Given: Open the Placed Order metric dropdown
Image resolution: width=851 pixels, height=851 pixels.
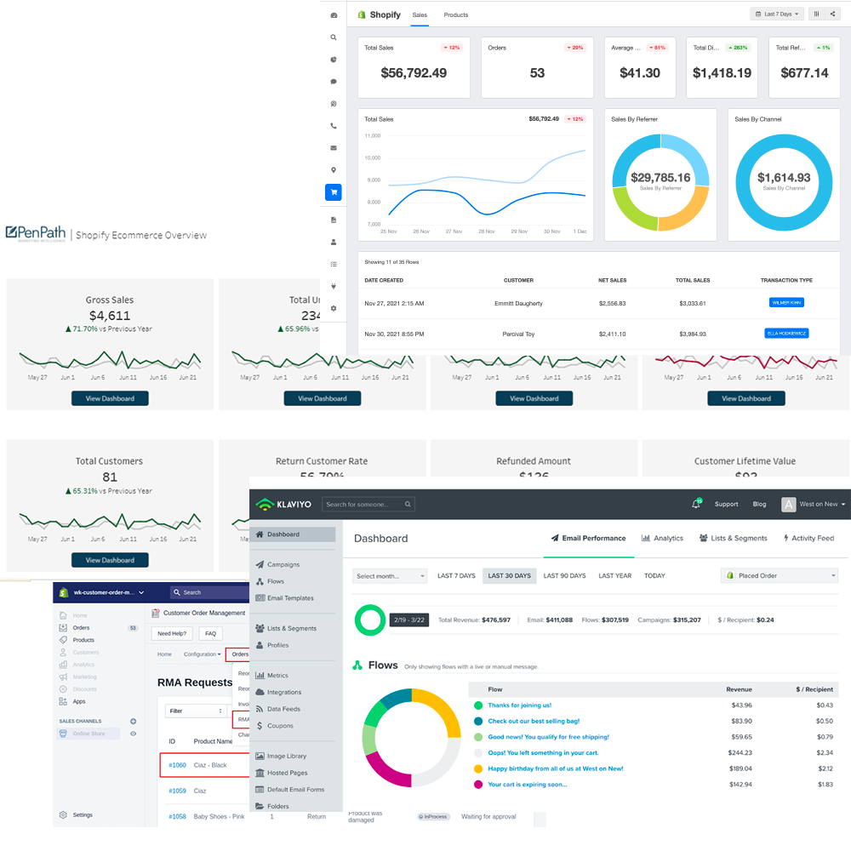Looking at the screenshot, I should point(780,576).
